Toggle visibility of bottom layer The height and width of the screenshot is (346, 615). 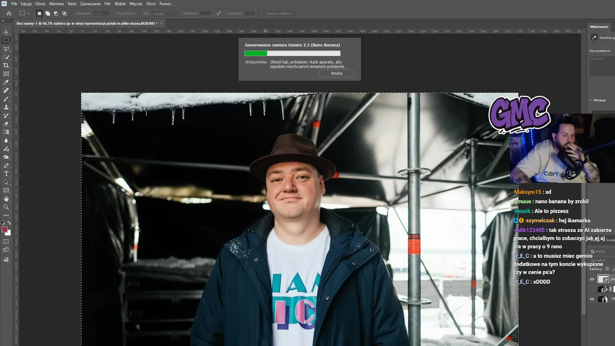(592, 299)
